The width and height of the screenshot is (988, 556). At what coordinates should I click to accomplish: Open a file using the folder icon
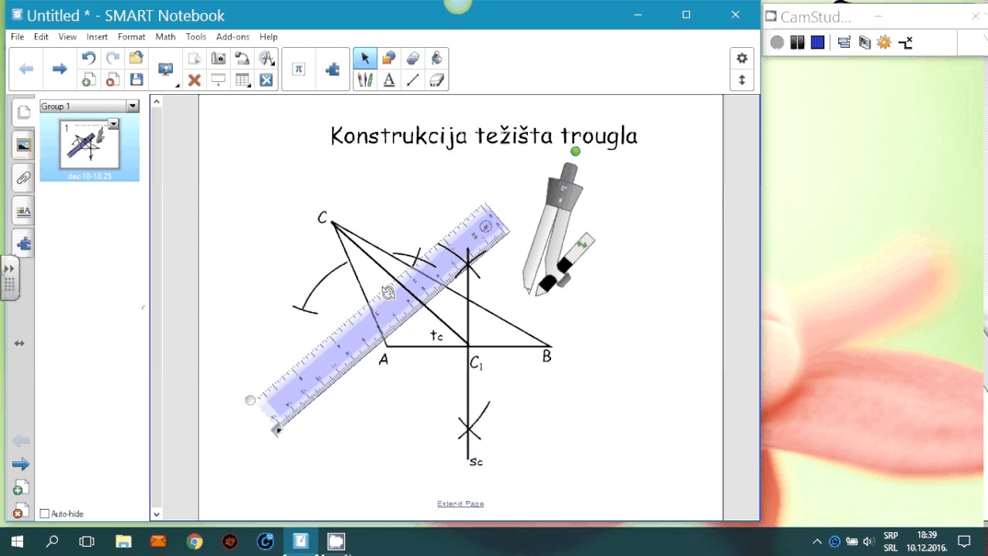[x=137, y=58]
